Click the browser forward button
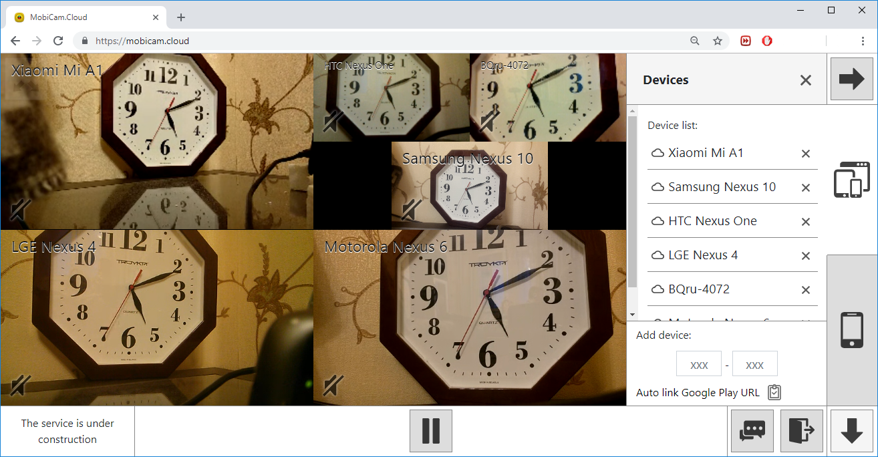Image resolution: width=878 pixels, height=457 pixels. coord(37,41)
